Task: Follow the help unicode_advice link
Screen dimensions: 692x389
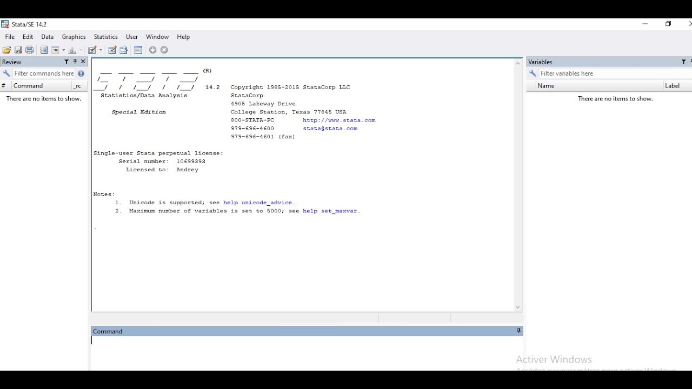Action: coord(259,203)
